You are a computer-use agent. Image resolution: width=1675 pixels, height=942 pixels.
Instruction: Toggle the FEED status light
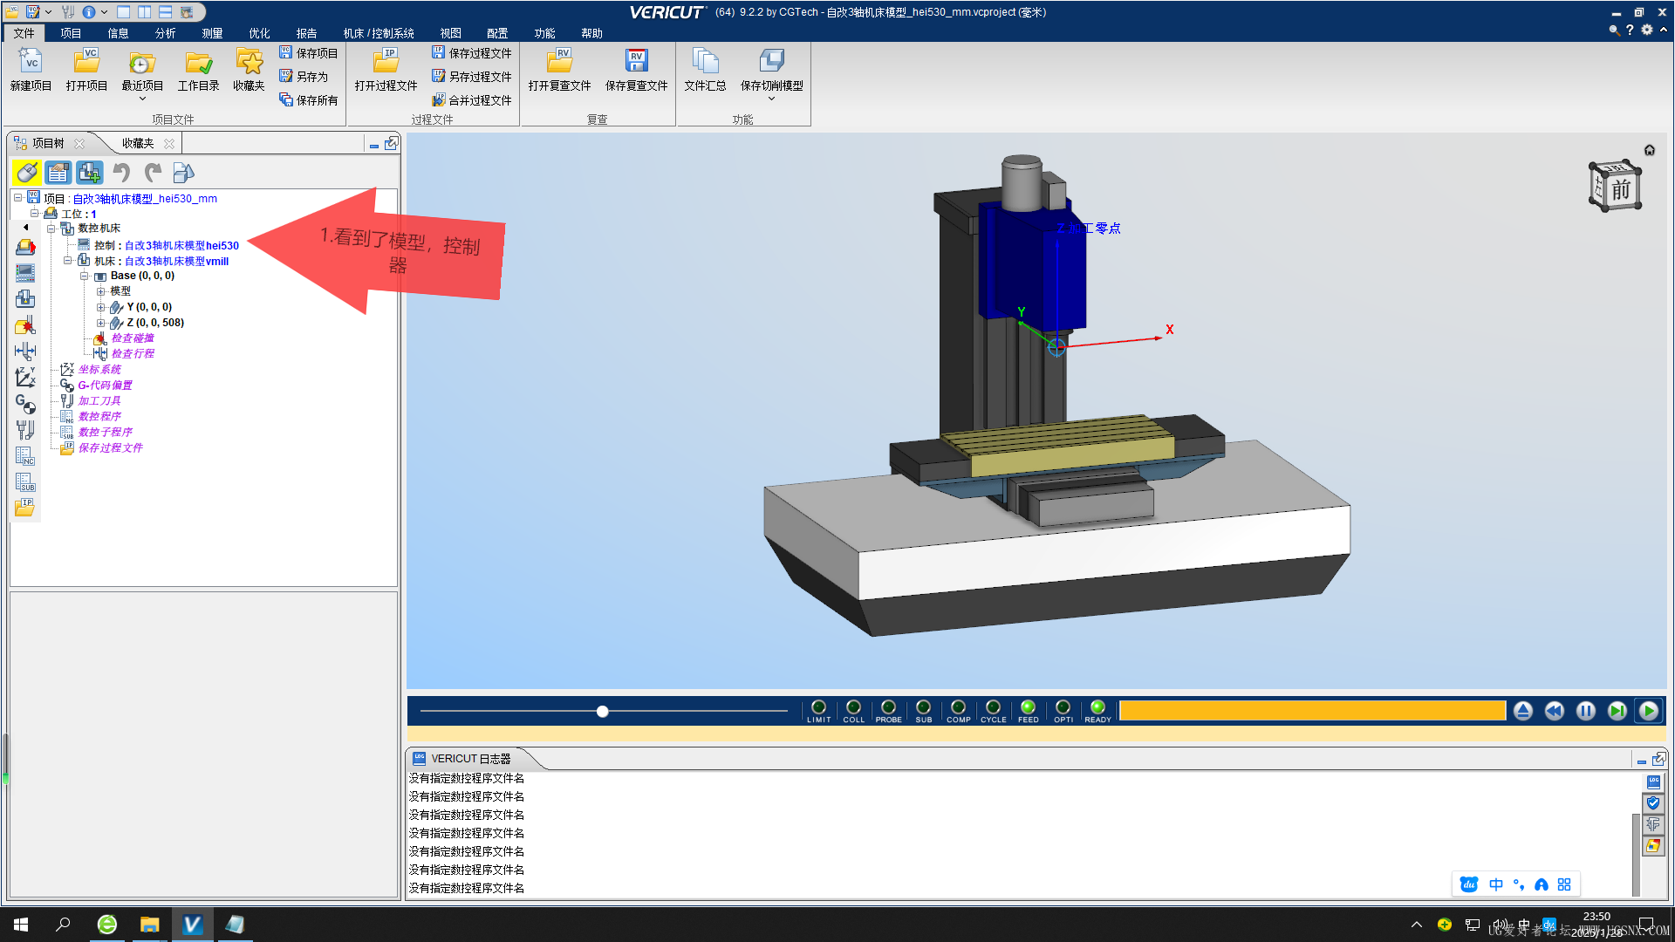[1028, 707]
